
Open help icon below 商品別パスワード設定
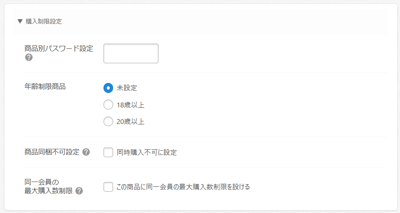pyautogui.click(x=29, y=57)
